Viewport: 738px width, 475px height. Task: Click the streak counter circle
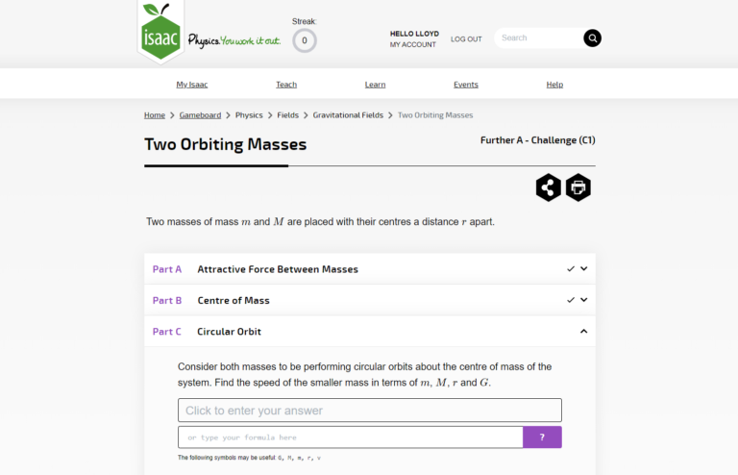tap(305, 40)
